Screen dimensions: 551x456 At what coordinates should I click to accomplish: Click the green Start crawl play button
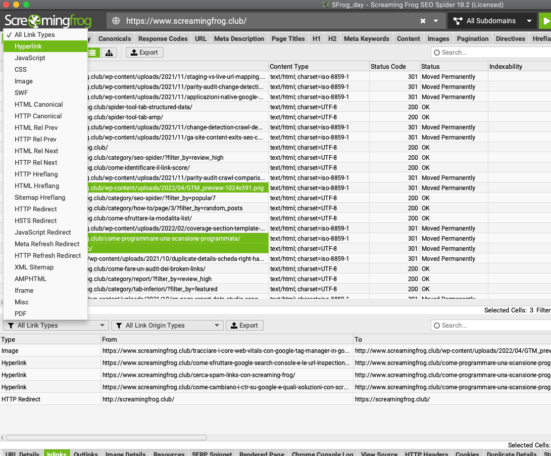click(545, 21)
